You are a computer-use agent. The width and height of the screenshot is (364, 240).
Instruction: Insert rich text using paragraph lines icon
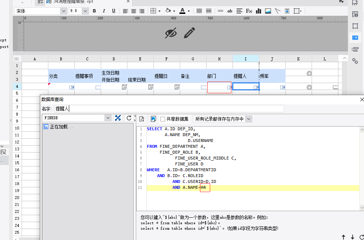click(239, 11)
